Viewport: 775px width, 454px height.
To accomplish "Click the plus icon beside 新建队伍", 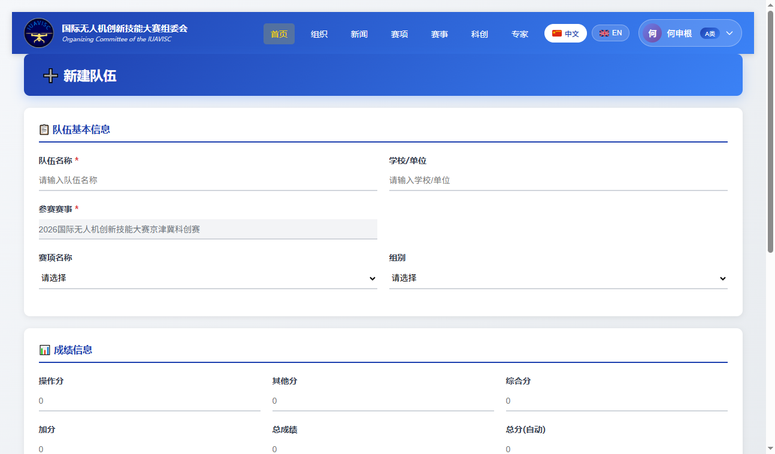I will pyautogui.click(x=50, y=75).
